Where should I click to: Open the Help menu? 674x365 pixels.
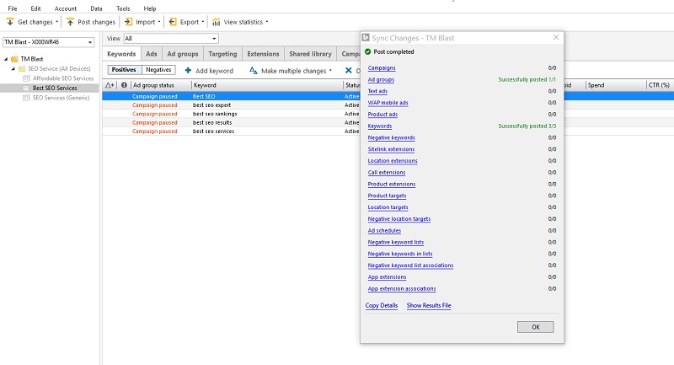[150, 8]
